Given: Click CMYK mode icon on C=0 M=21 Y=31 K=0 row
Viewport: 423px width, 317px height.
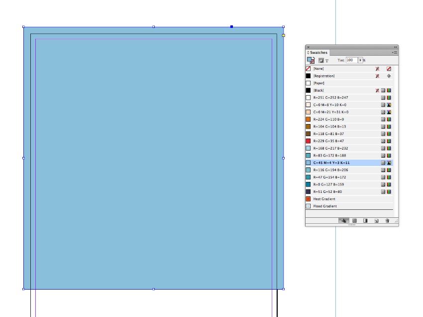Looking at the screenshot, I should pyautogui.click(x=389, y=112).
